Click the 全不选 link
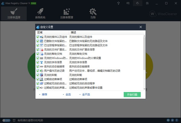 [x=86, y=94]
